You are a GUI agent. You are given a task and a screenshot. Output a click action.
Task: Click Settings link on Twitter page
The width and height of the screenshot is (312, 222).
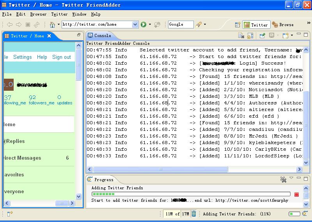[23, 57]
